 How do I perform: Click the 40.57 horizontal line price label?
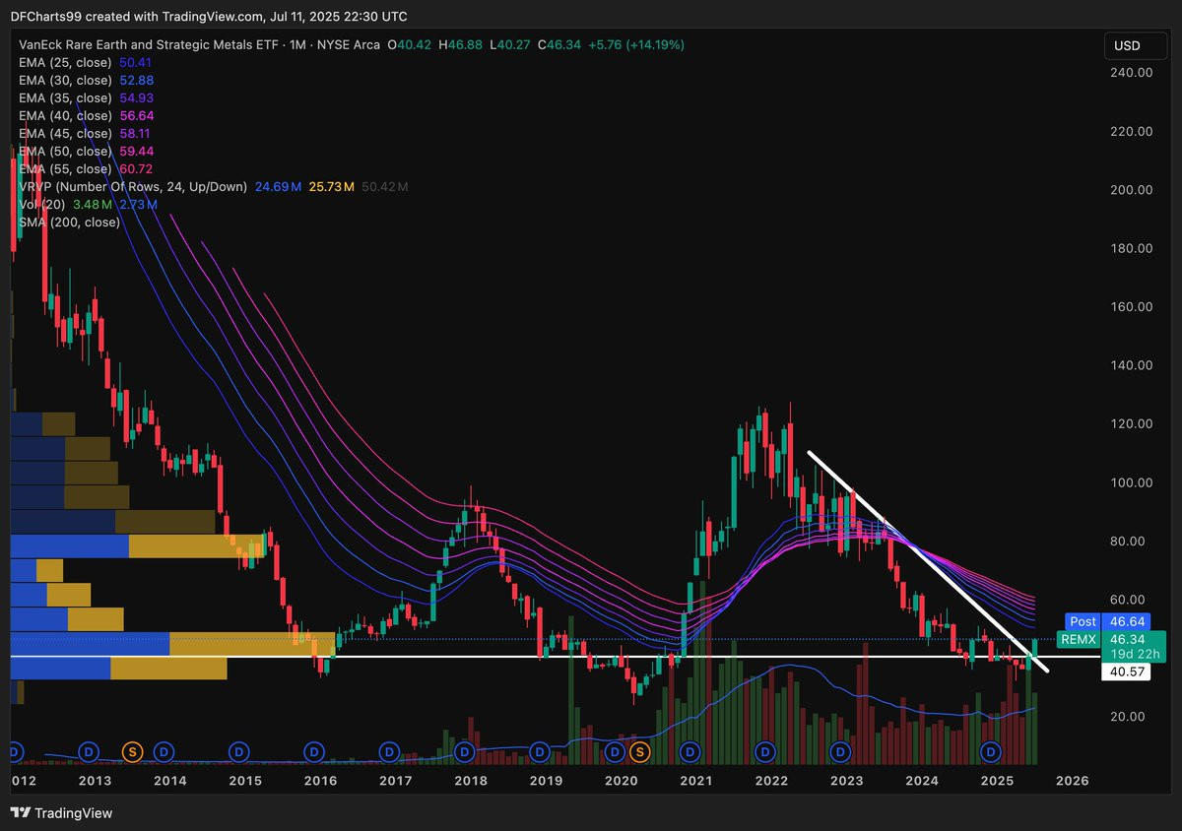point(1124,671)
